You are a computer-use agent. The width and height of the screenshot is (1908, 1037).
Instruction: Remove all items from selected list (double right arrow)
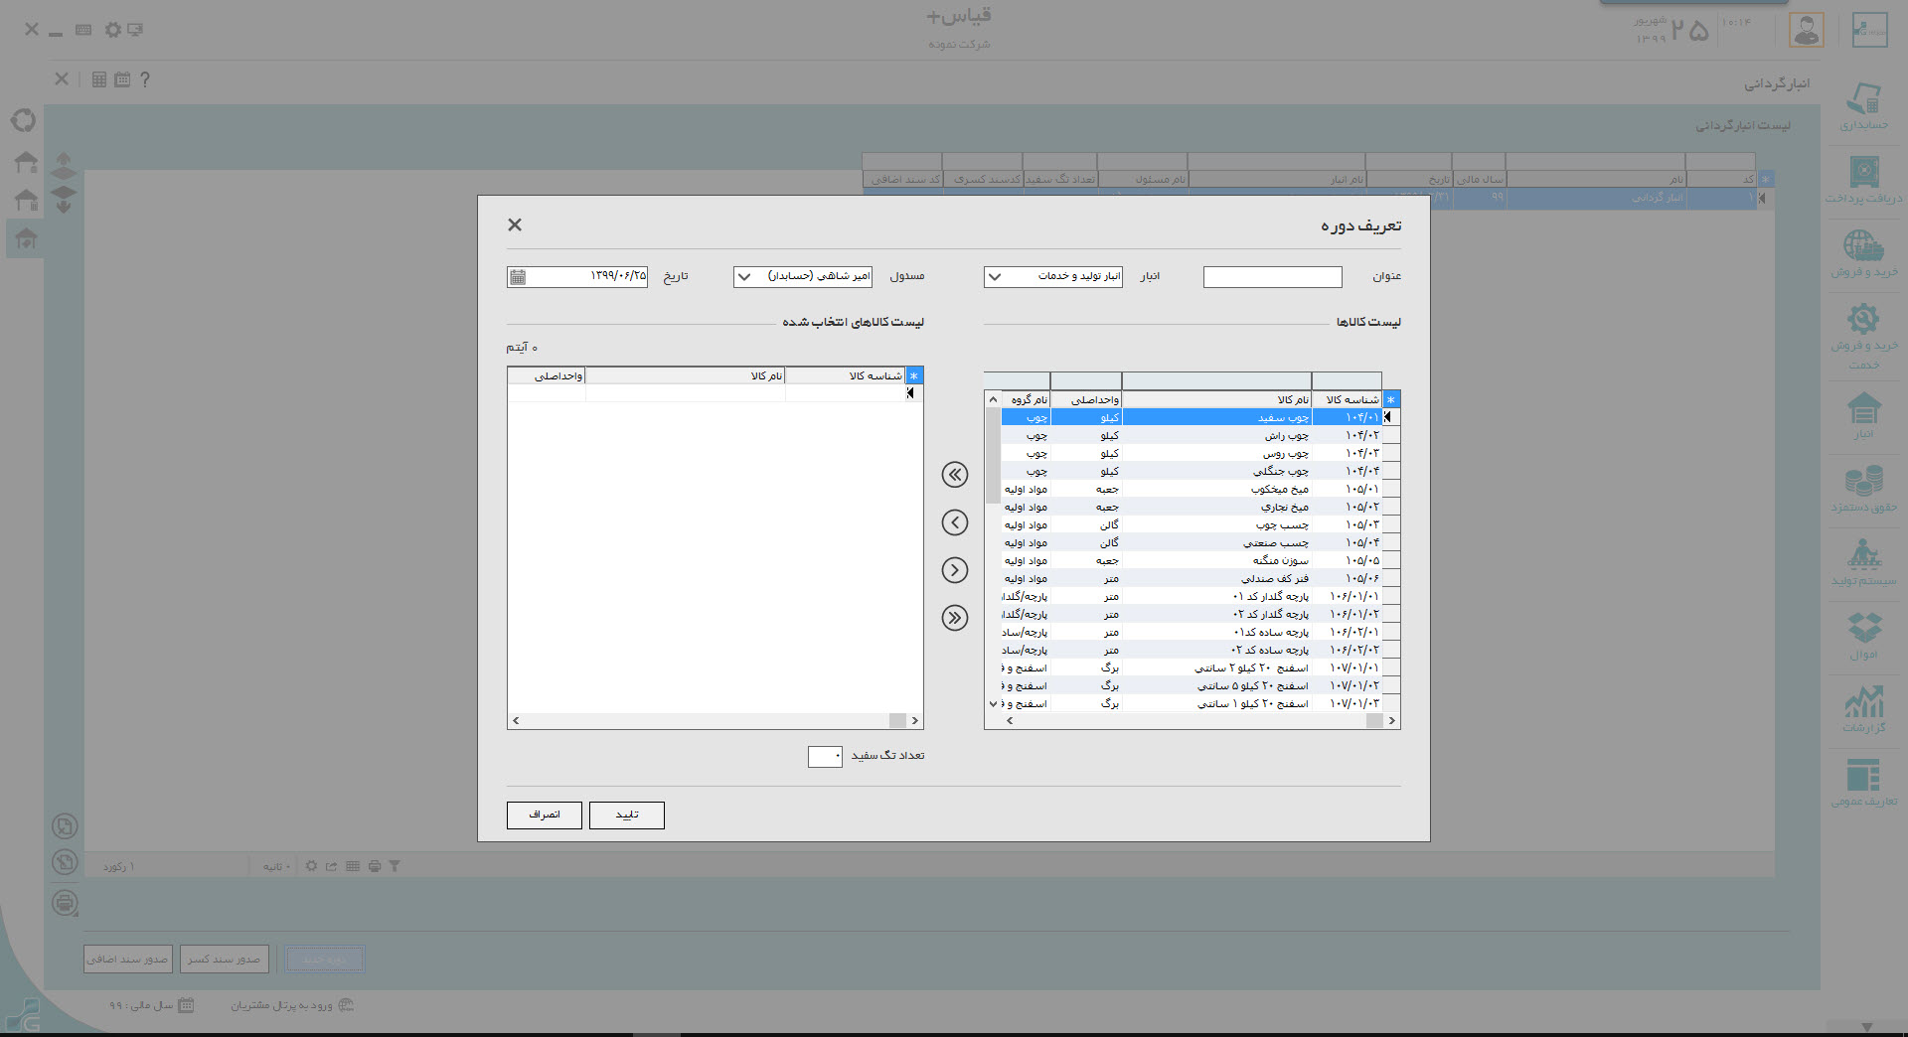pos(955,618)
